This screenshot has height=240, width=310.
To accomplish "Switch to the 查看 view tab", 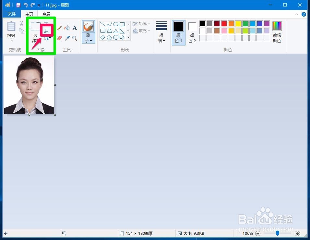I will (46, 14).
